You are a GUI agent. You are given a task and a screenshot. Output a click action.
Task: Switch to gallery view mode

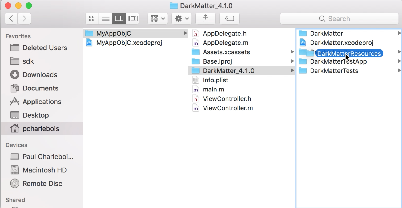pyautogui.click(x=133, y=18)
